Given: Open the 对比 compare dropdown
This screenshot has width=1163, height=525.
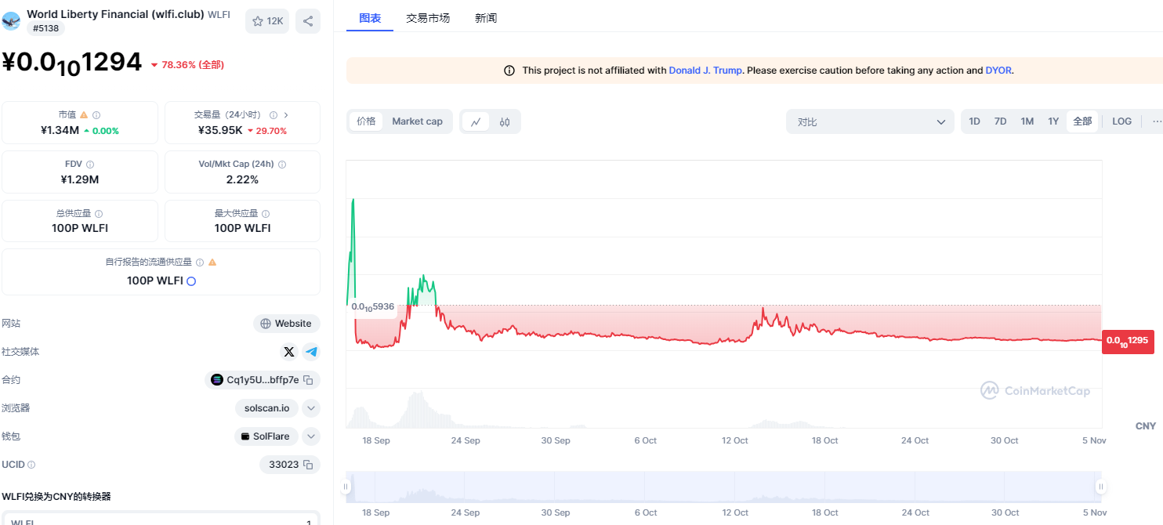Looking at the screenshot, I should [870, 121].
